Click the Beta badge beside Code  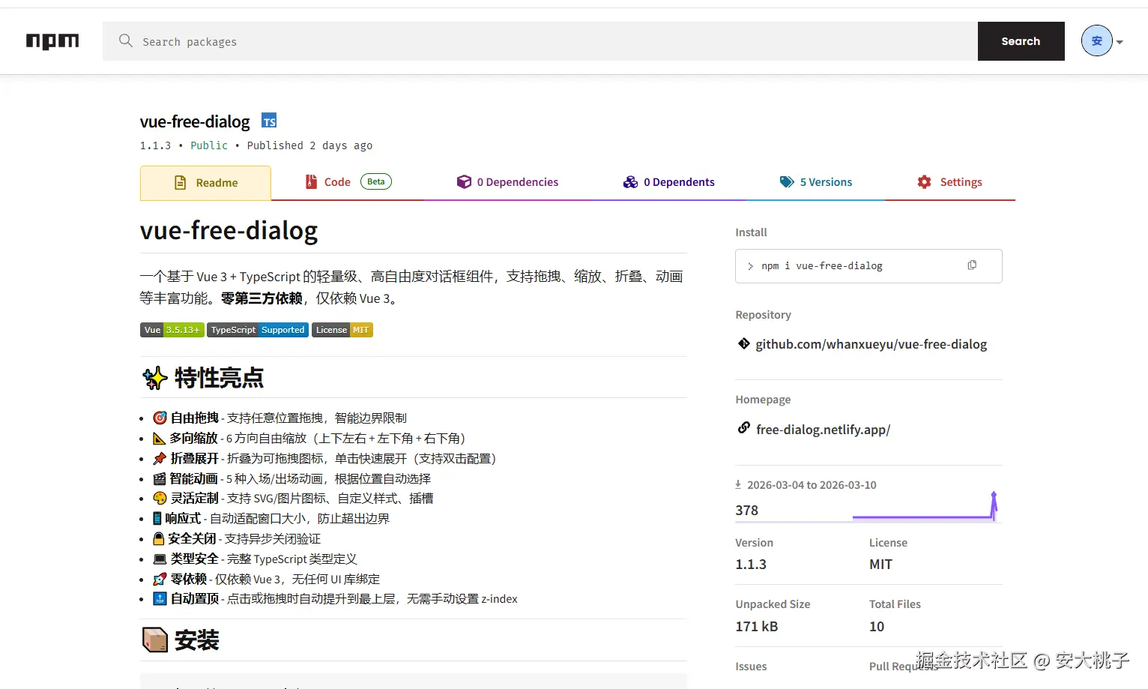pyautogui.click(x=376, y=181)
